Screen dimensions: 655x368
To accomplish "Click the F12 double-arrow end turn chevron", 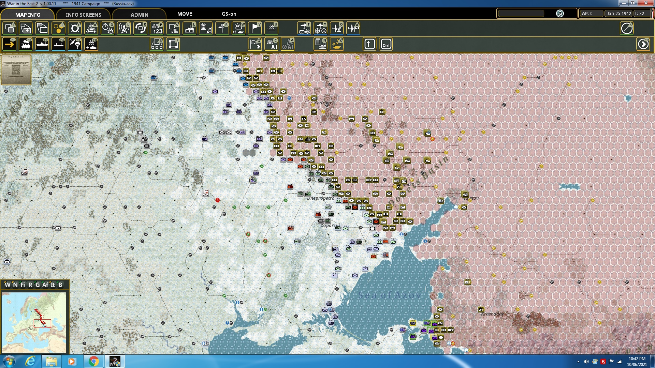I will pos(643,44).
